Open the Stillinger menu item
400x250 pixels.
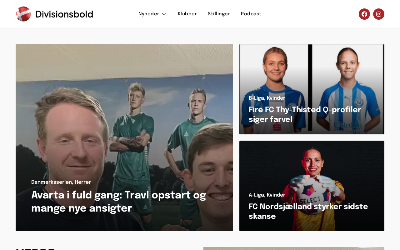(x=219, y=14)
